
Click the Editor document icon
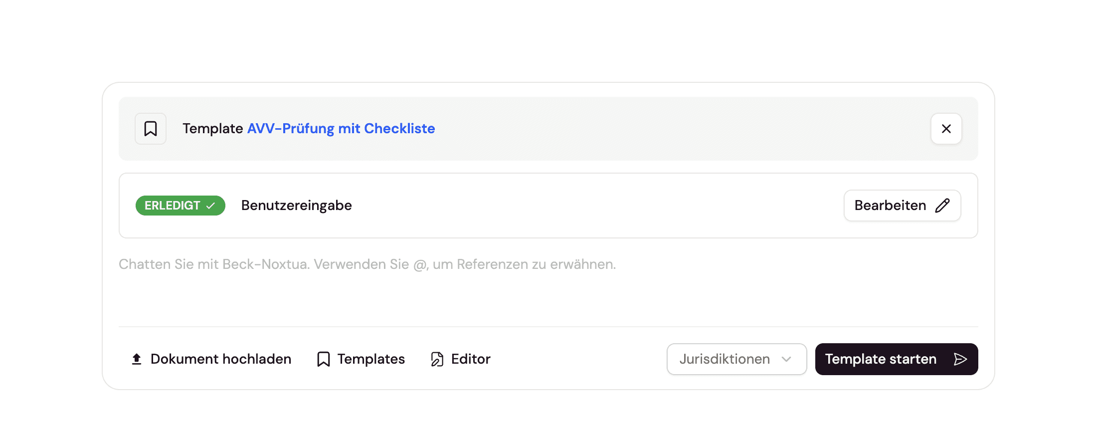pos(437,359)
